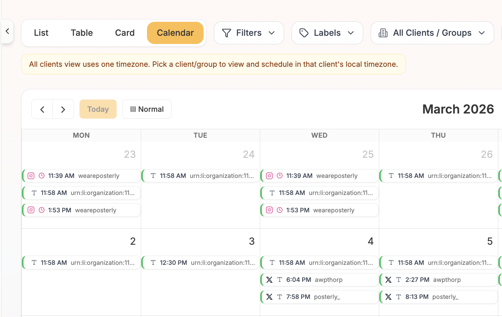Click the clock icon on the 1:53 PM weareposterly post

41,210
